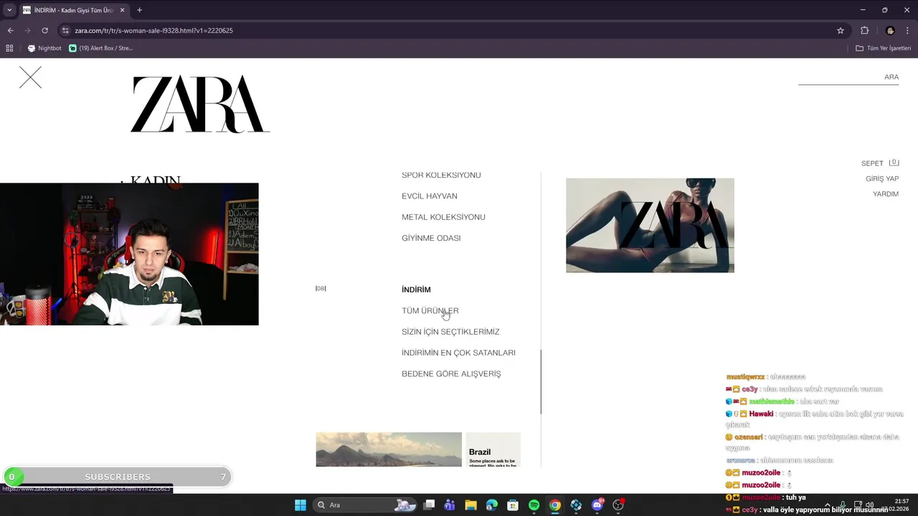Expand the tab search dropdown arrow

pos(9,10)
